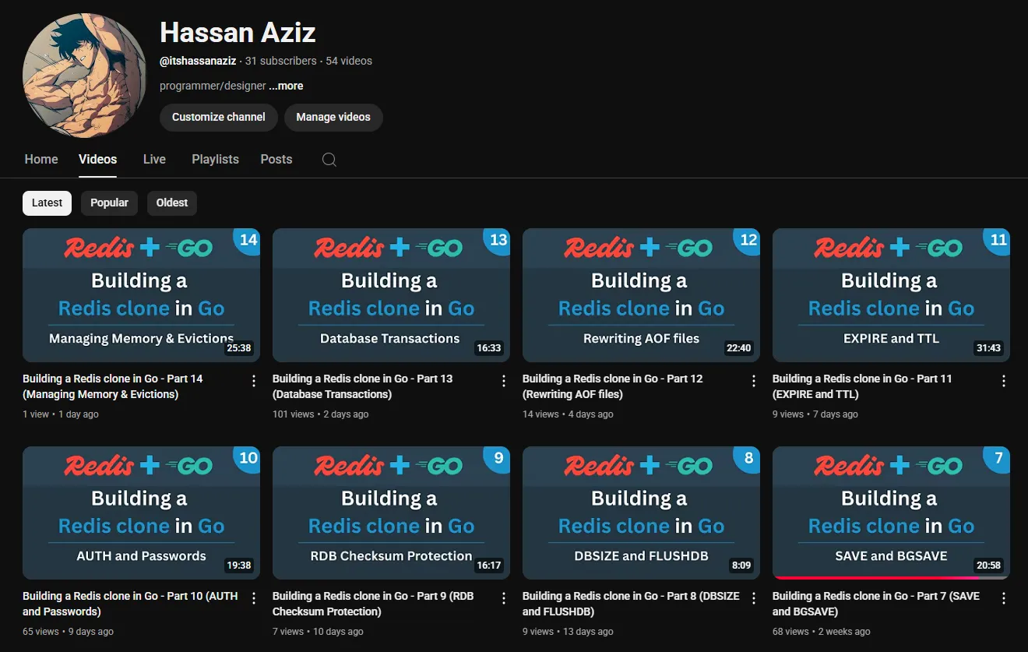Click the channel search magnifier icon
This screenshot has height=652, width=1028.
pyautogui.click(x=329, y=160)
